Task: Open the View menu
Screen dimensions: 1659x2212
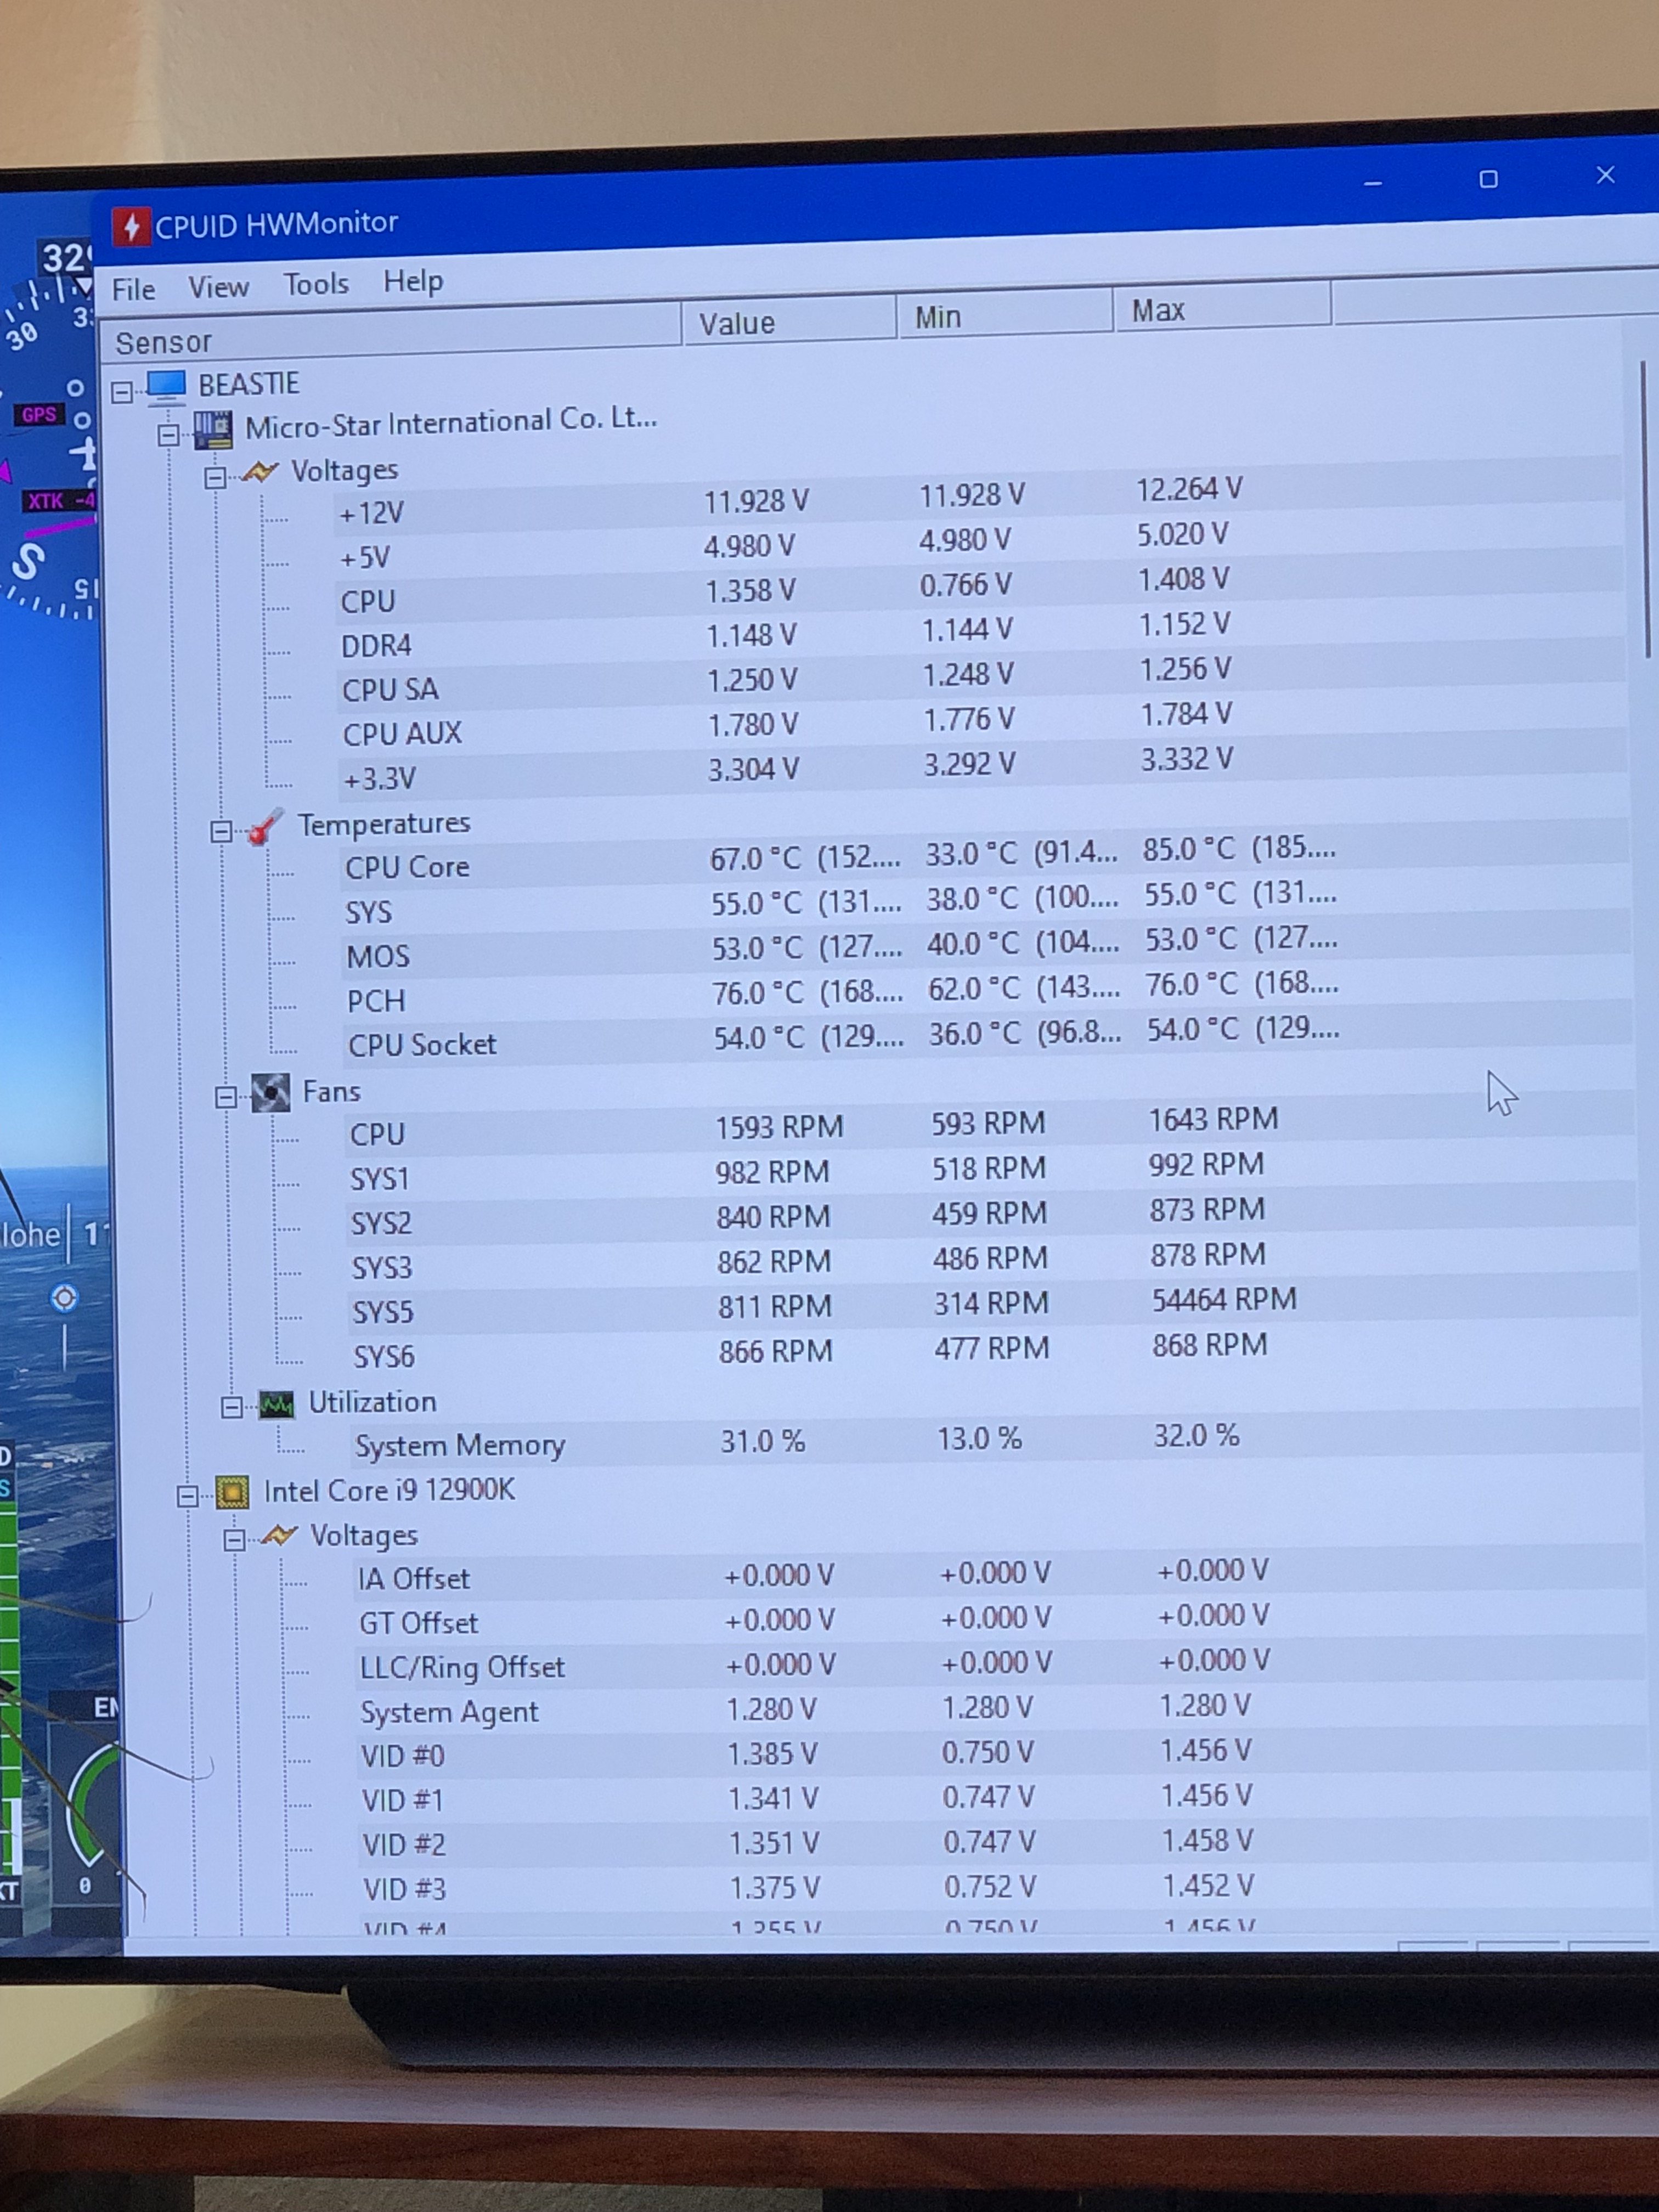Action: pos(218,288)
